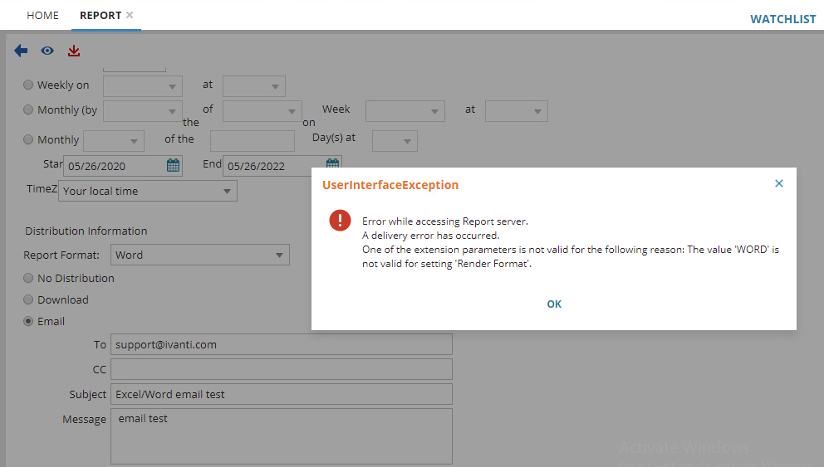Select the Email distribution radio button

(29, 321)
